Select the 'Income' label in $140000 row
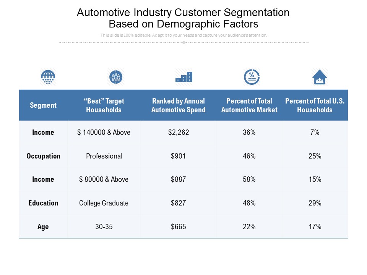The image size is (367, 275). [43, 133]
